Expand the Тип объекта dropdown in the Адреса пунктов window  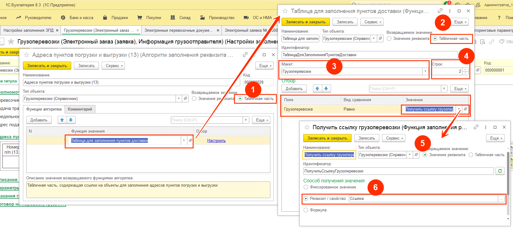click(179, 99)
